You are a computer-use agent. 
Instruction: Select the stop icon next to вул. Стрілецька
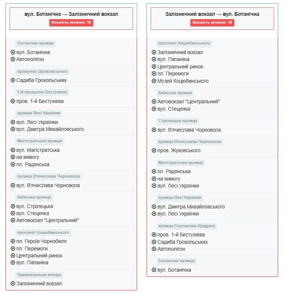13,206
